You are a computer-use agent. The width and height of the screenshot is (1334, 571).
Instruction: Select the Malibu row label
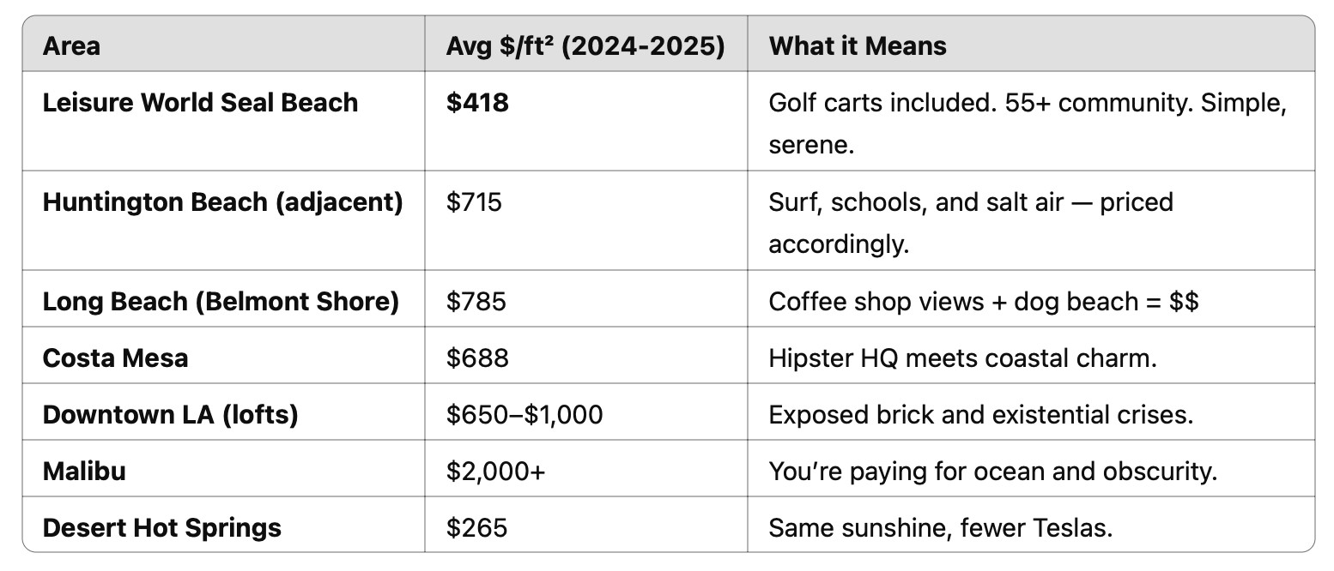pyautogui.click(x=84, y=471)
